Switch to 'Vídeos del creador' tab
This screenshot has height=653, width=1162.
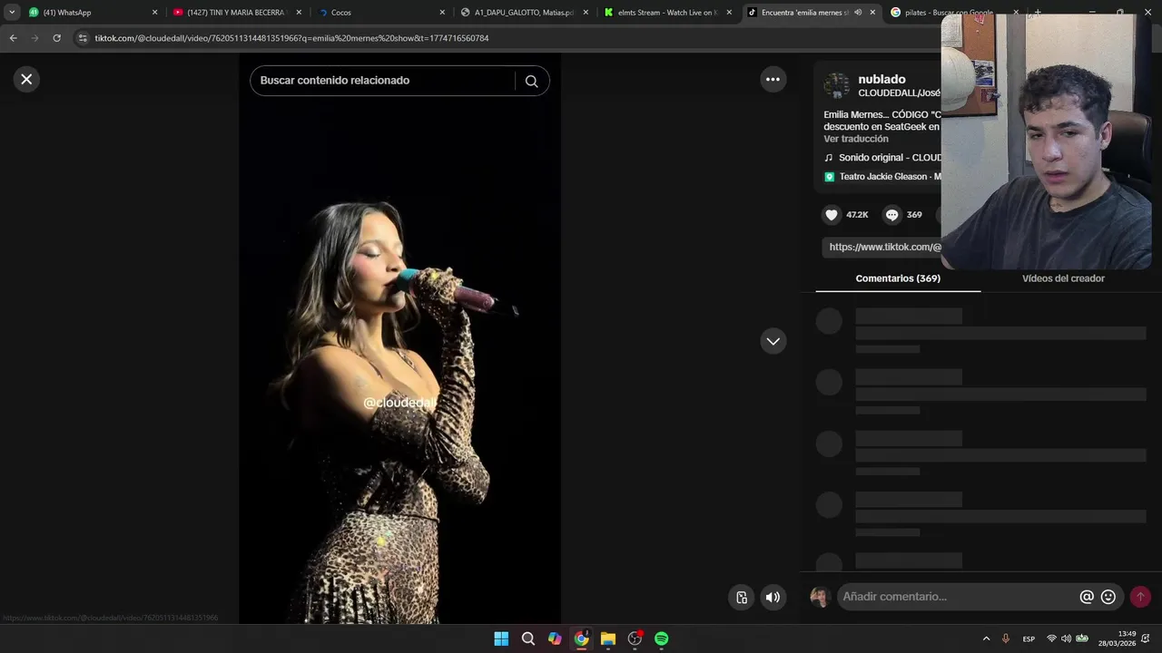tap(1063, 278)
